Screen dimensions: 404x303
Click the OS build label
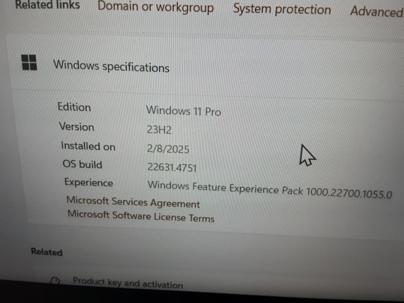[x=82, y=164]
